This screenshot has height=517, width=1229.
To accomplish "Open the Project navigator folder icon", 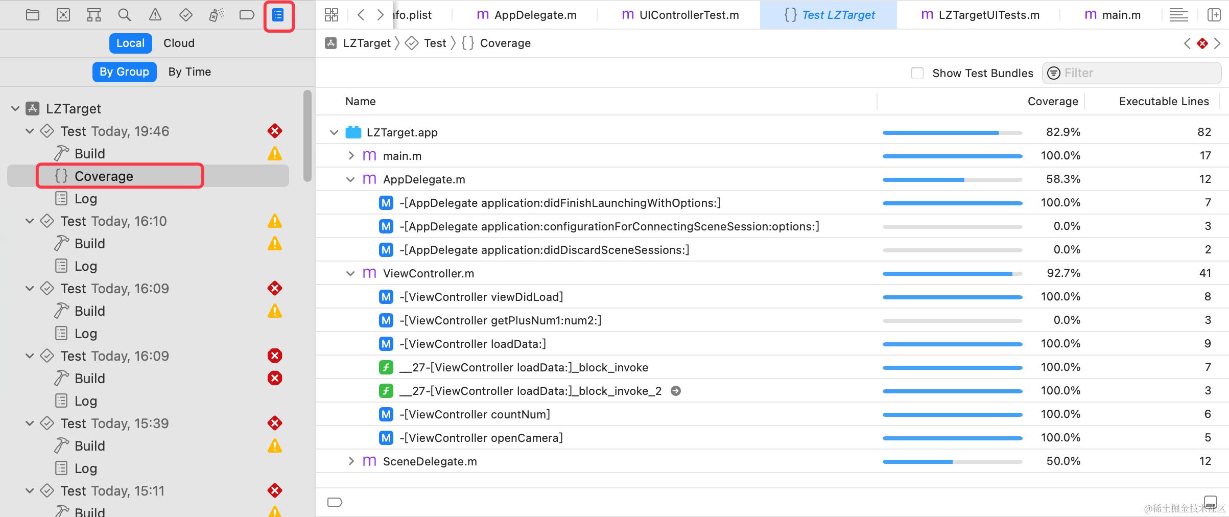I will 33,15.
